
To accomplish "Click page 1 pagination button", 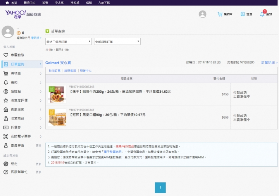I will point(160,187).
